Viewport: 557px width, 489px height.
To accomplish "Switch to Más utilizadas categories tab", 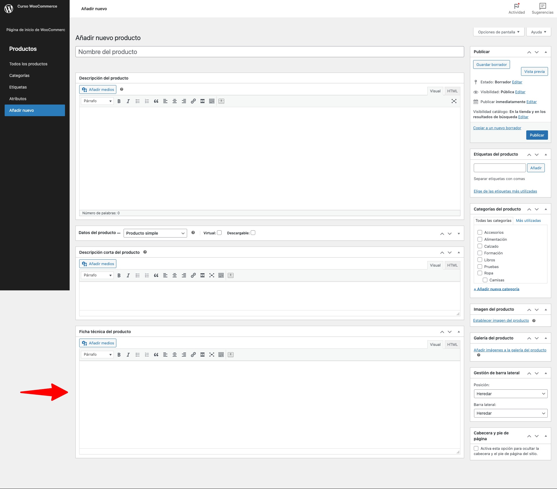I will 528,220.
